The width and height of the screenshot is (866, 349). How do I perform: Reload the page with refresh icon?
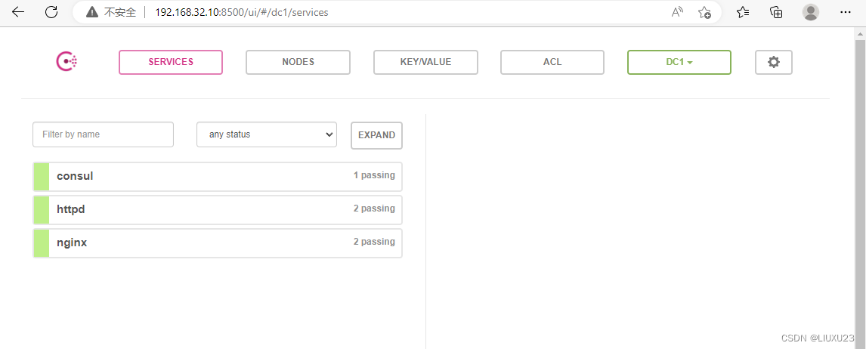(51, 12)
